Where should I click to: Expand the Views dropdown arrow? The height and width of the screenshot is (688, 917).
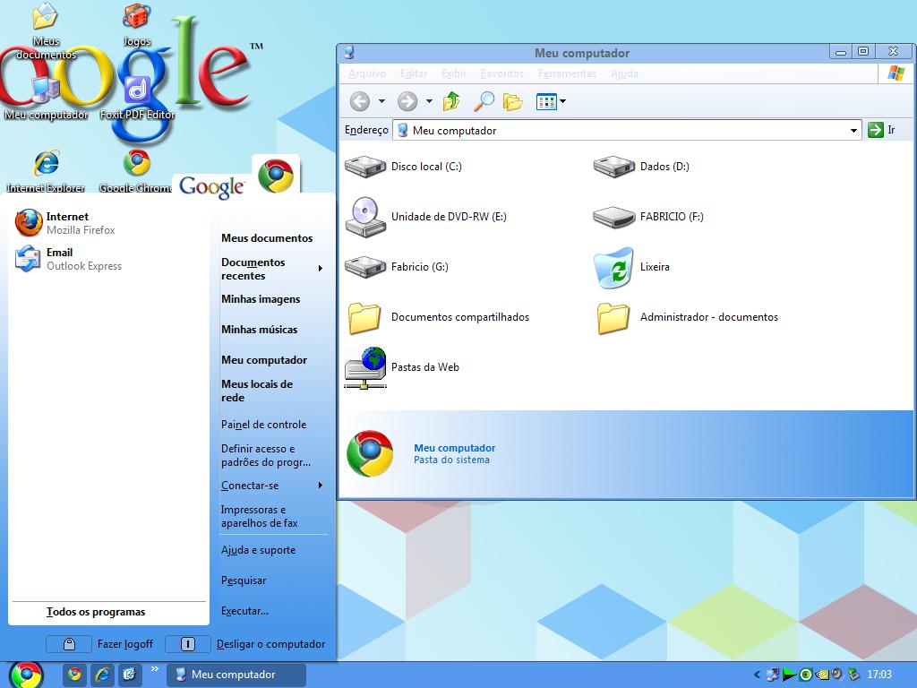pyautogui.click(x=562, y=101)
